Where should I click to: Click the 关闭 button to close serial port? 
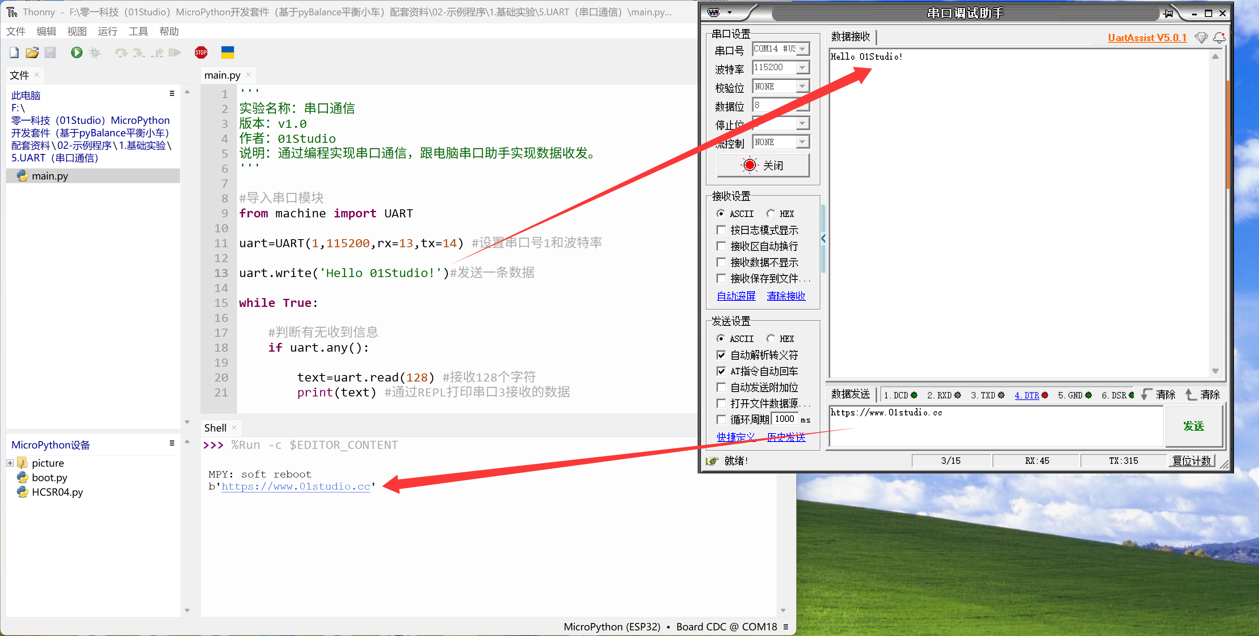click(x=763, y=165)
